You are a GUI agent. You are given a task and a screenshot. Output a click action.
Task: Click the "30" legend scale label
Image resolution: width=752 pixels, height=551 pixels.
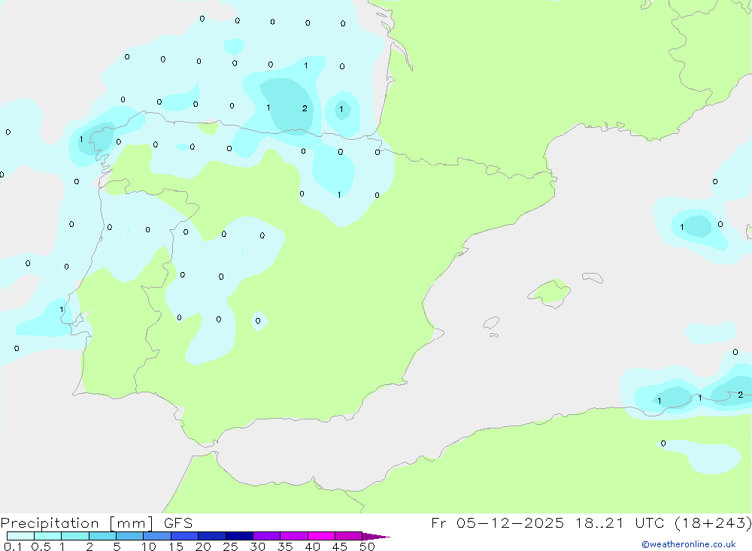tap(258, 546)
